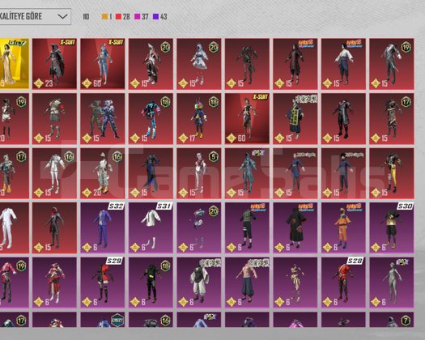Click the S30 season tag
This screenshot has height=340, width=425.
point(405,206)
